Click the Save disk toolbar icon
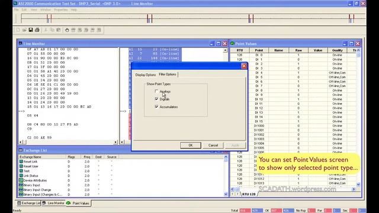Screen dimensions: 379x213 [31, 30]
